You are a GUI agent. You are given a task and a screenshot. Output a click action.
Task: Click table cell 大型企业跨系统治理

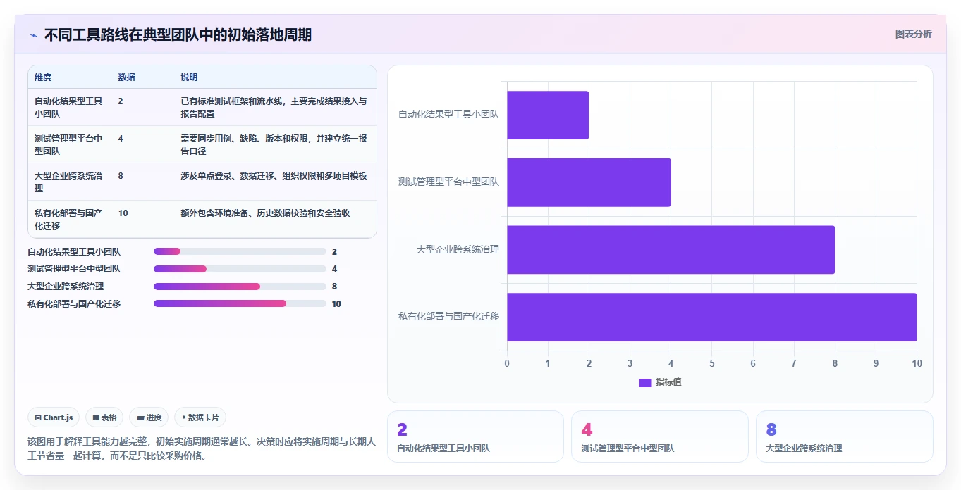click(x=69, y=182)
